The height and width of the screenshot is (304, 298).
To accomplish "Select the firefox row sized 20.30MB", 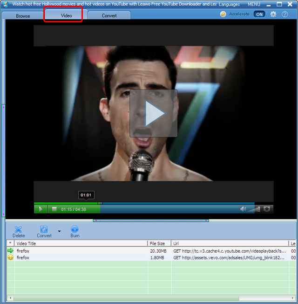I will 151,251.
